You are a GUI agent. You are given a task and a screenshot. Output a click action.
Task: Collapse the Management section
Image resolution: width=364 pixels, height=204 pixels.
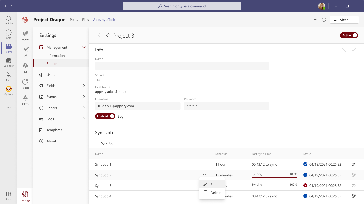pos(84,47)
